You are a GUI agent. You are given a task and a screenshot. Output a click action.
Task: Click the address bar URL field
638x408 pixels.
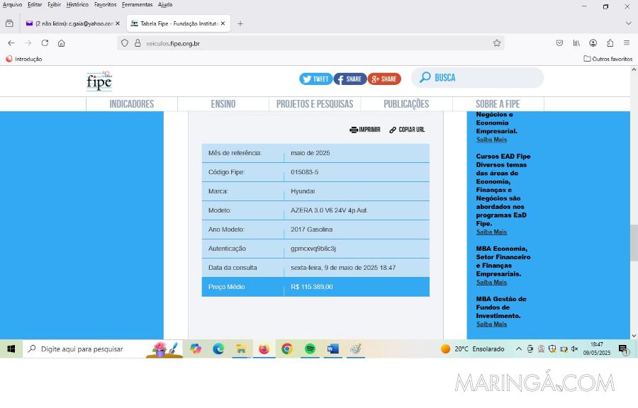311,43
